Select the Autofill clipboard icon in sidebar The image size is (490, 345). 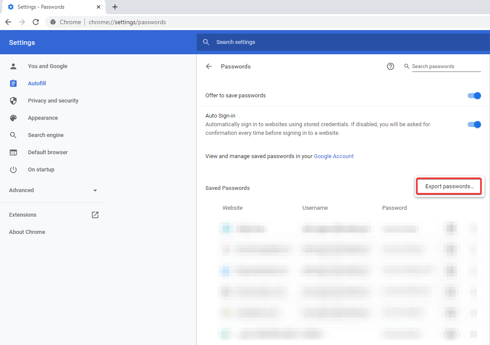pyautogui.click(x=13, y=83)
